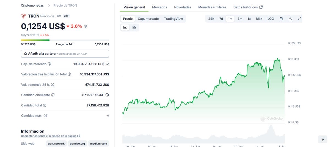Image resolution: width=330 pixels, height=147 pixels.
Task: Click external link icon on Datos históricos
Action: click(261, 7)
